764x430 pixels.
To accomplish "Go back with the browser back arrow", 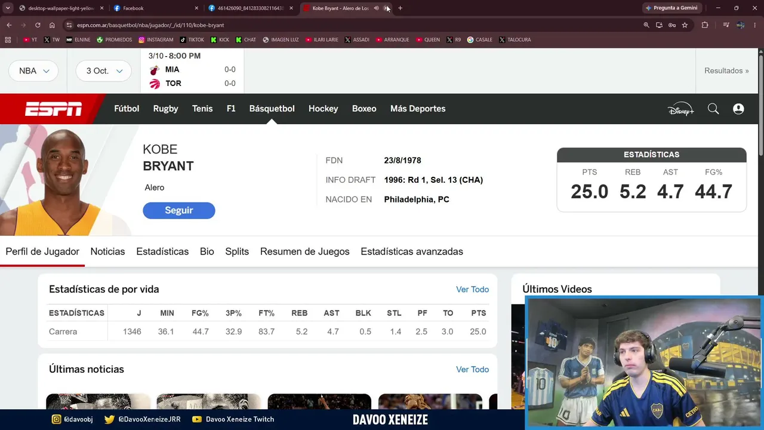I will point(9,25).
